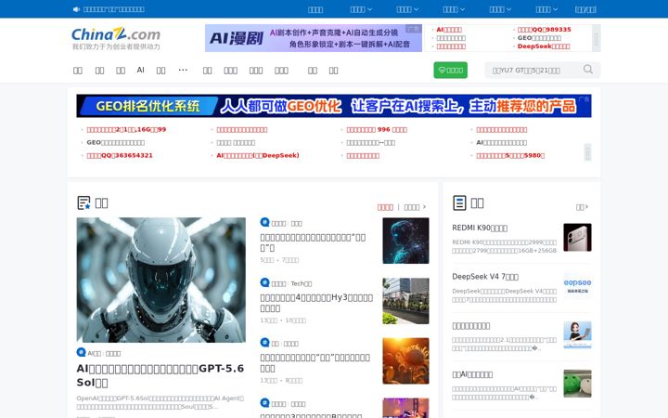Open the DeepSeek V4 7 article title
The height and width of the screenshot is (418, 668).
[485, 277]
